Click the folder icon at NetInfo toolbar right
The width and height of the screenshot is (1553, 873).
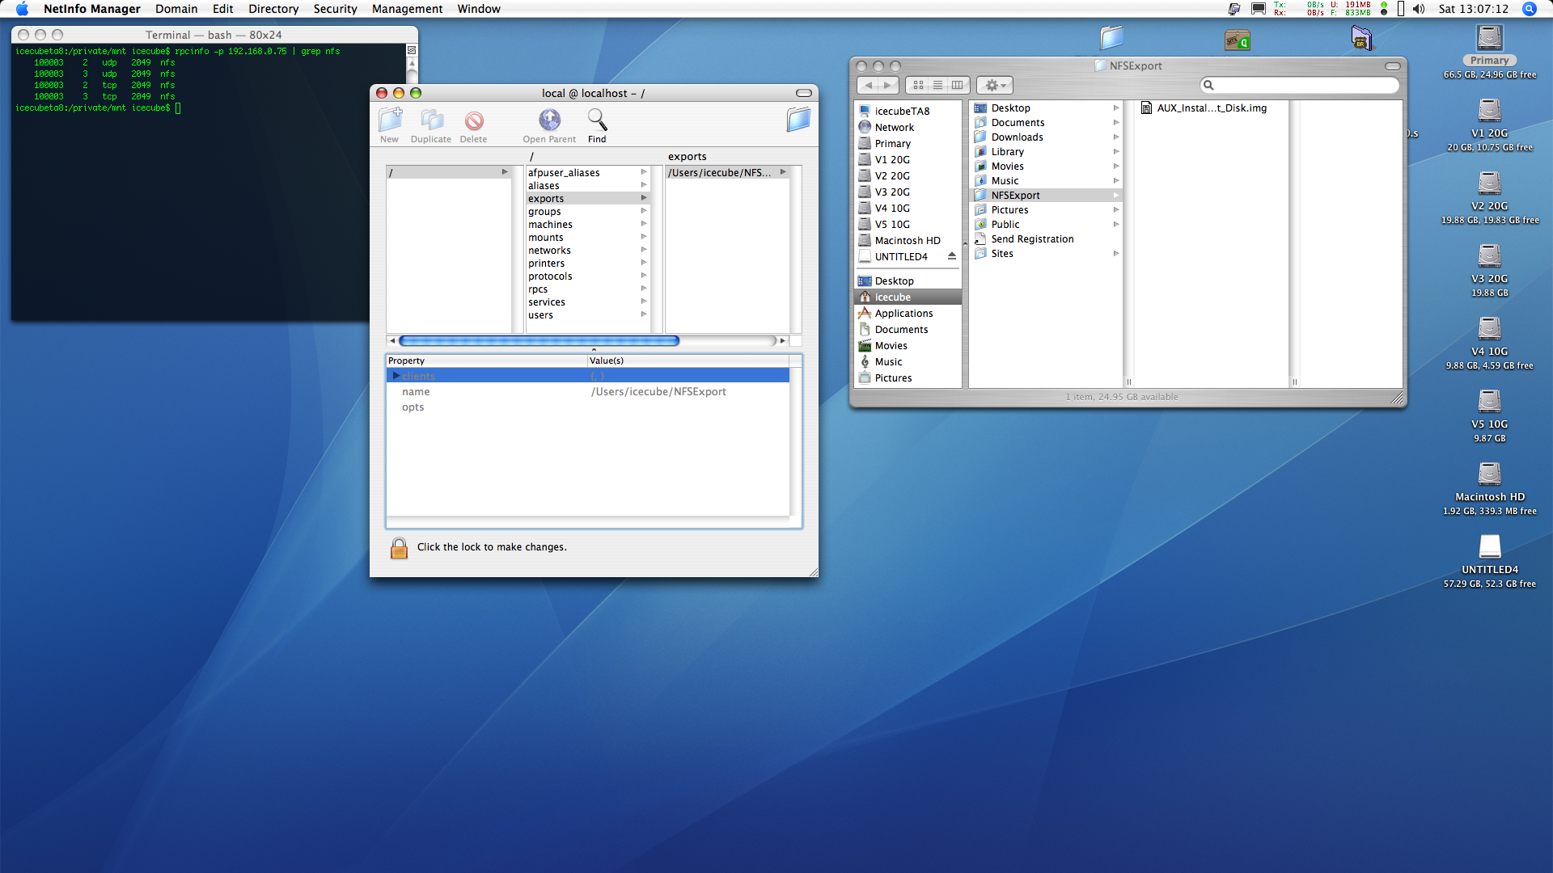798,120
